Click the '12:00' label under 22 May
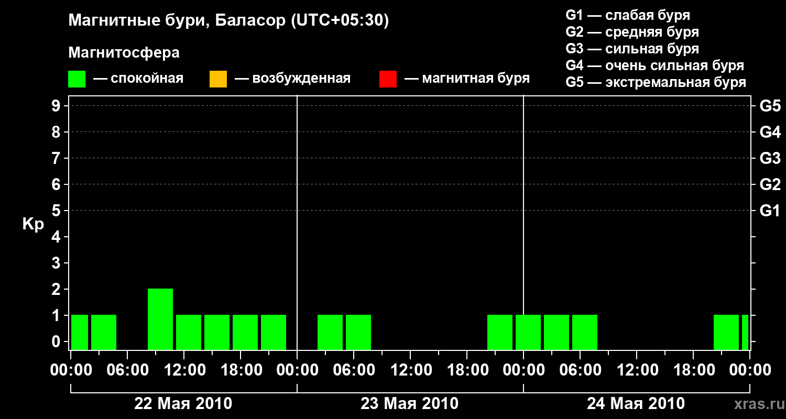 click(x=184, y=370)
